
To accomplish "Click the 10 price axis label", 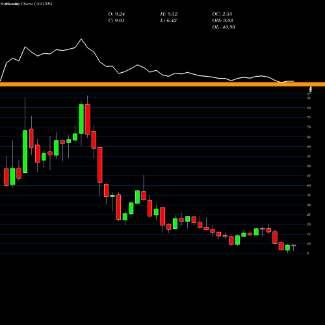I will click(x=309, y=244).
